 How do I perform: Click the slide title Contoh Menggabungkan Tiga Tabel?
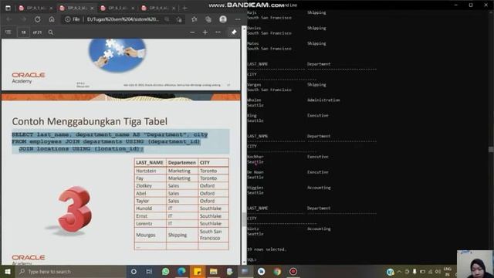(90, 121)
